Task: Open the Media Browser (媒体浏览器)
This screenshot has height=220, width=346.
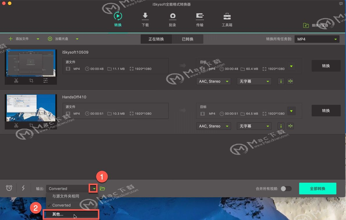Action: tap(315, 25)
